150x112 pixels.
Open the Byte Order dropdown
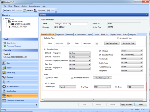(102, 87)
